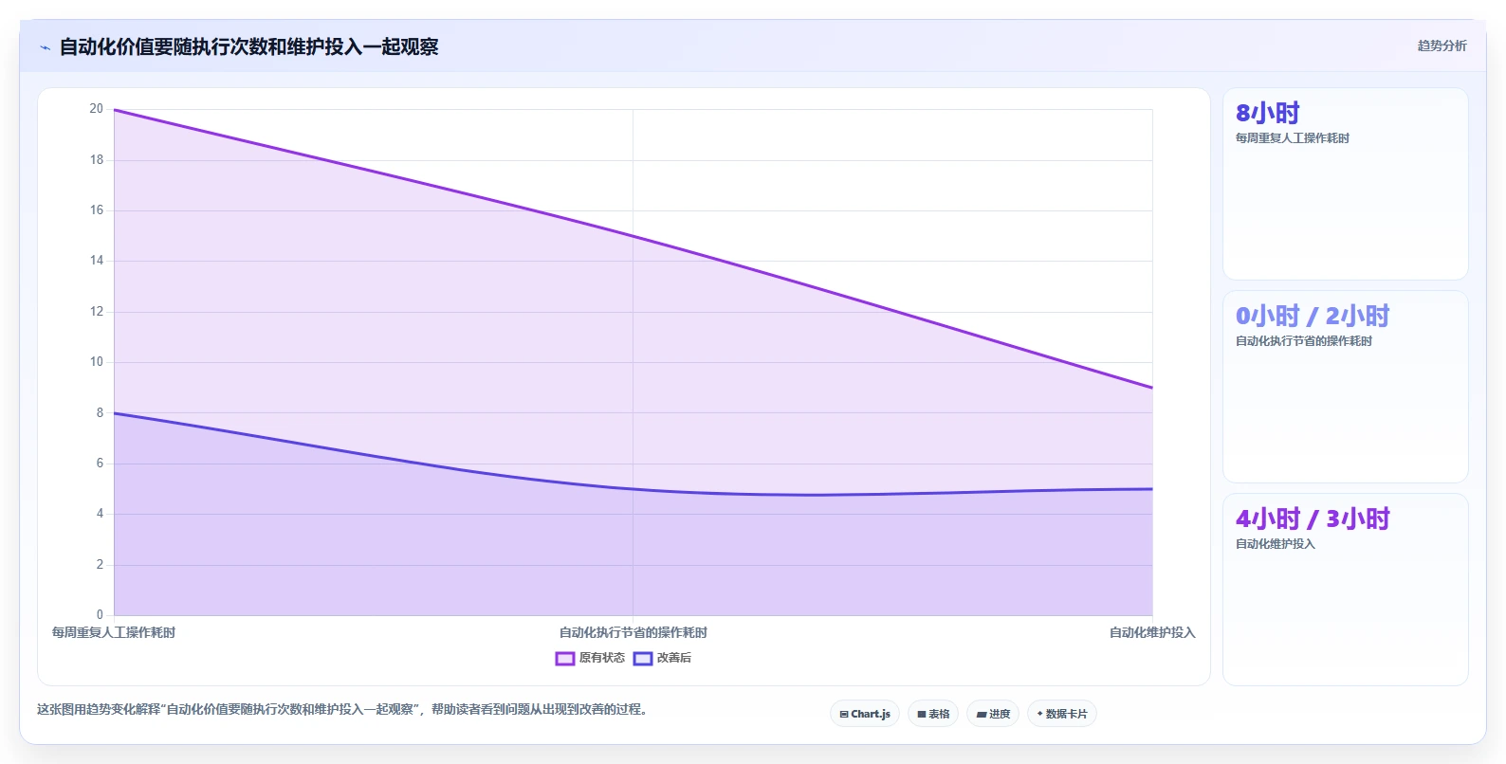Click the trend icon beside the panel title

45,47
